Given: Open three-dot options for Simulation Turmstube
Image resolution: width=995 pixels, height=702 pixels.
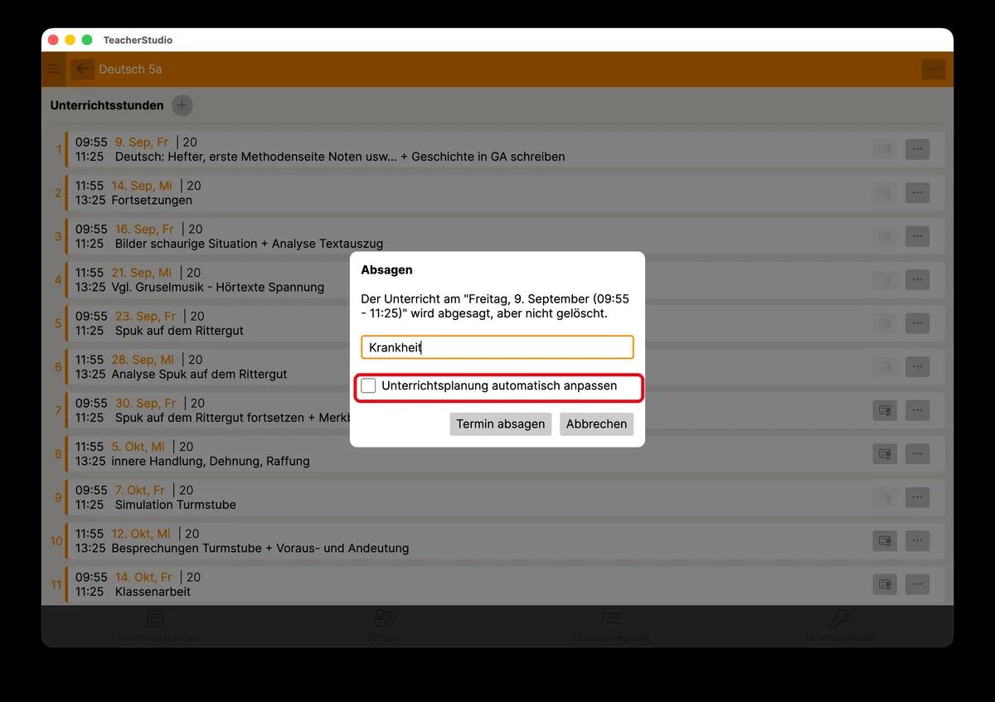Looking at the screenshot, I should (x=917, y=497).
